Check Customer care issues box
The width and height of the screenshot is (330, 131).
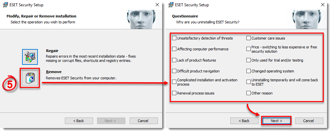[x=248, y=38]
